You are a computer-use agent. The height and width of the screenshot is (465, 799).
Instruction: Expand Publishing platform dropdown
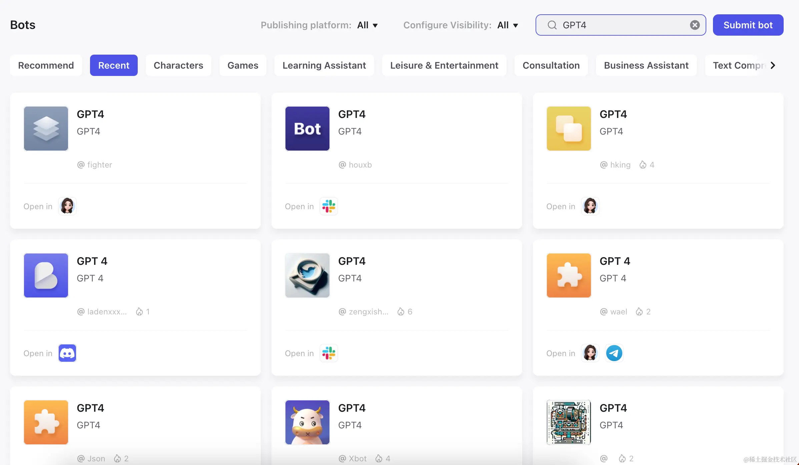point(367,25)
